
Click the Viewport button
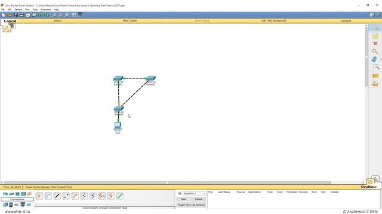346,21
